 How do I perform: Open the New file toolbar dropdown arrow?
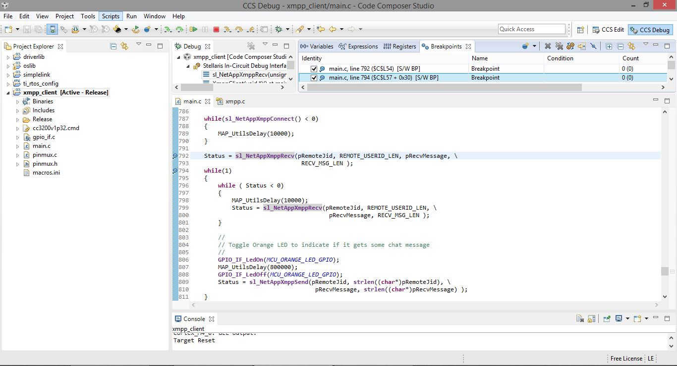(x=17, y=30)
